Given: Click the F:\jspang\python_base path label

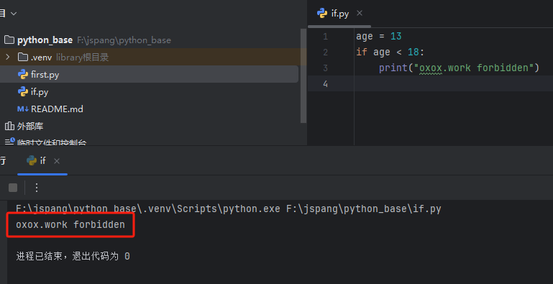Looking at the screenshot, I should point(124,40).
